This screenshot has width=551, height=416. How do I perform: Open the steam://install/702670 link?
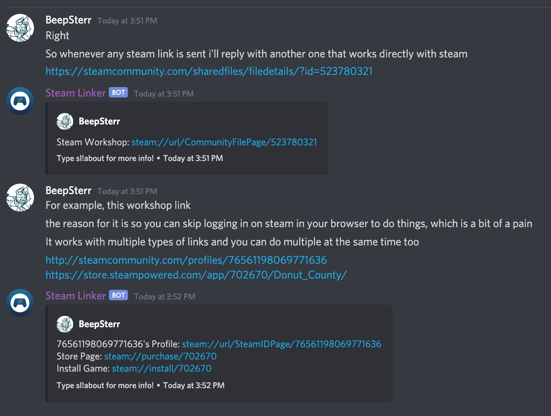coord(162,369)
